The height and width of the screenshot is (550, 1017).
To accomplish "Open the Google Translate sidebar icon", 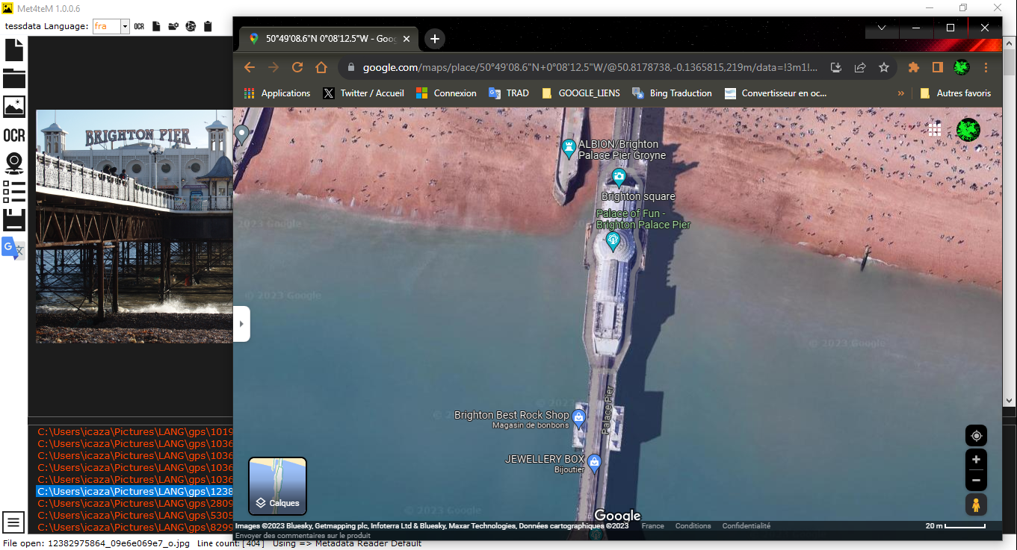I will 13,248.
